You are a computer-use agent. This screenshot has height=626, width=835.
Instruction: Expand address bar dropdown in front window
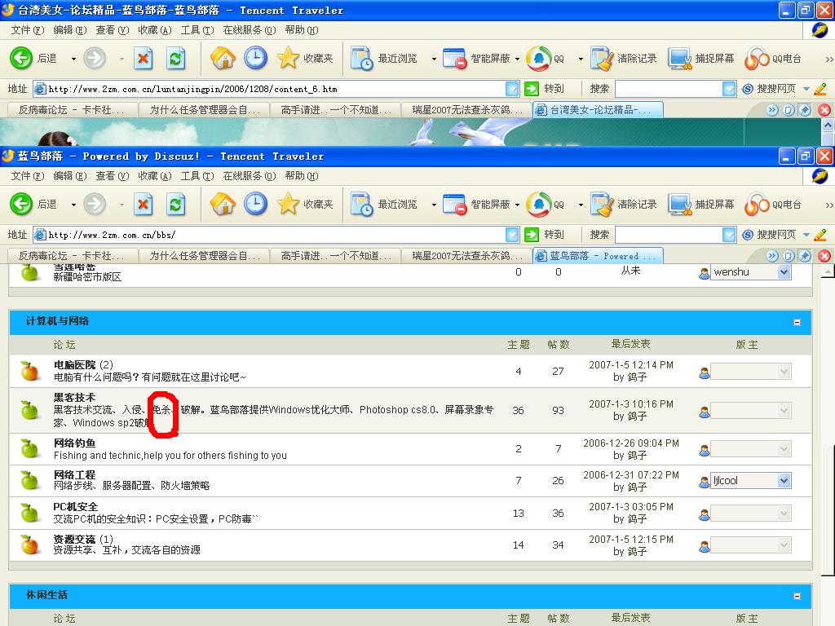(512, 235)
